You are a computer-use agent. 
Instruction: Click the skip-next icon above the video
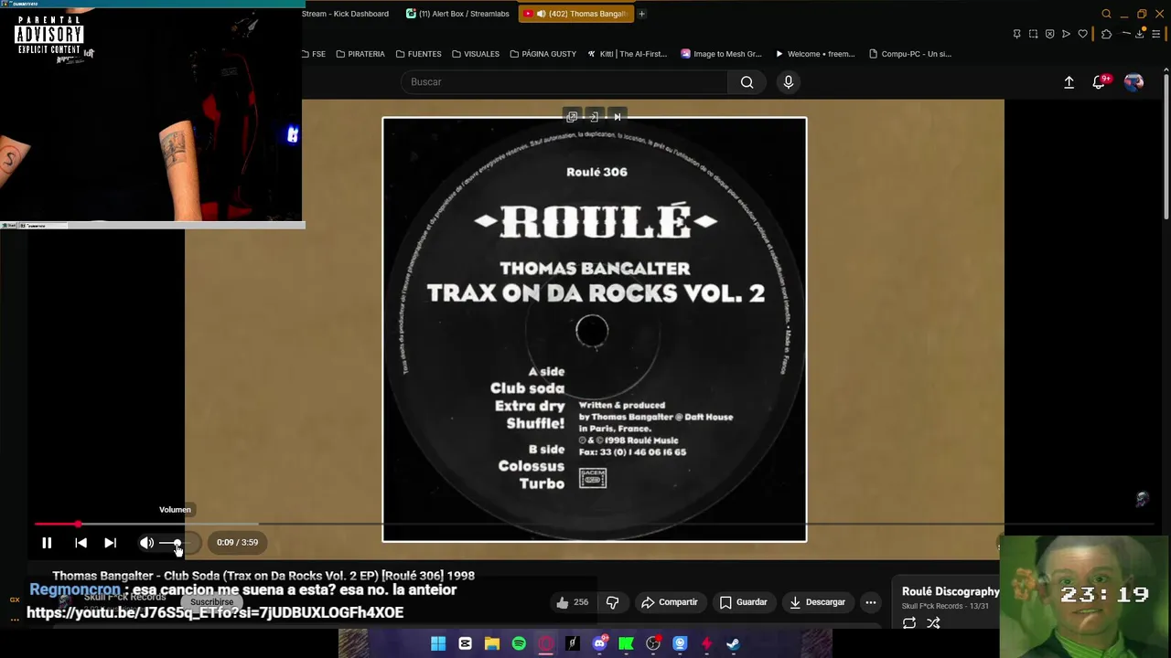click(617, 117)
